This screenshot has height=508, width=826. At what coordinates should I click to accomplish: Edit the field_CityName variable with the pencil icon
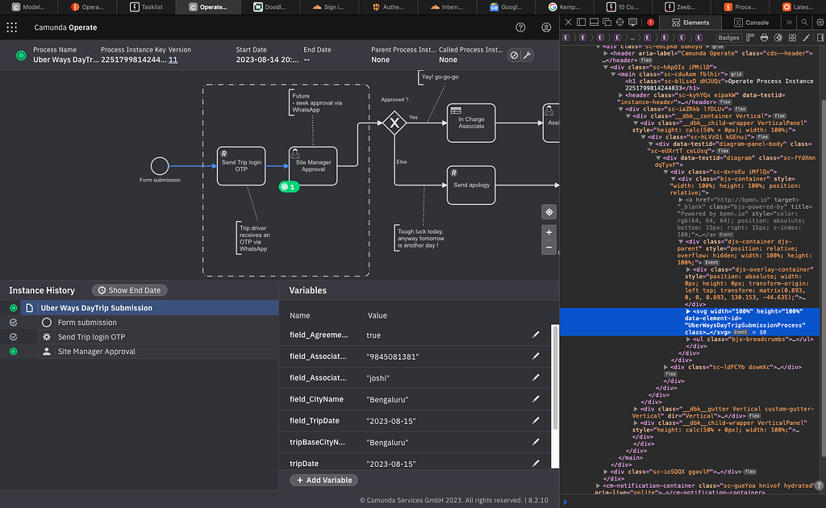(x=536, y=398)
